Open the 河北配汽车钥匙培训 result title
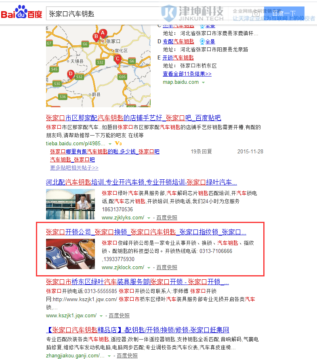 pos(141,182)
